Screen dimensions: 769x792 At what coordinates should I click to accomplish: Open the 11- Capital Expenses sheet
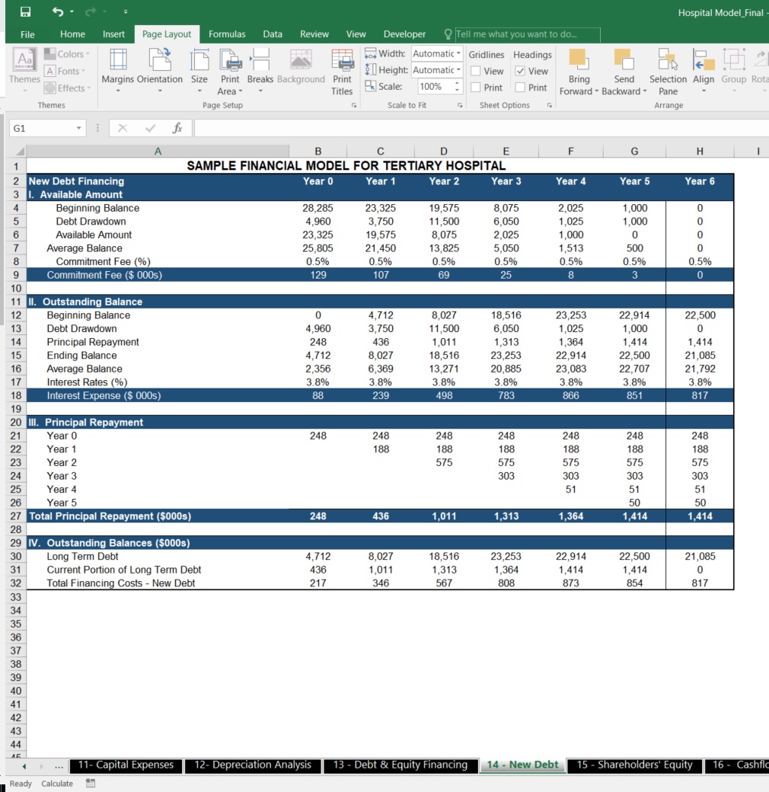coord(126,765)
